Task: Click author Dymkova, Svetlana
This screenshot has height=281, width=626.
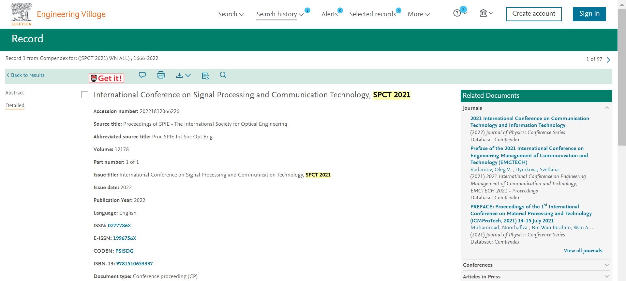Action: [537, 170]
